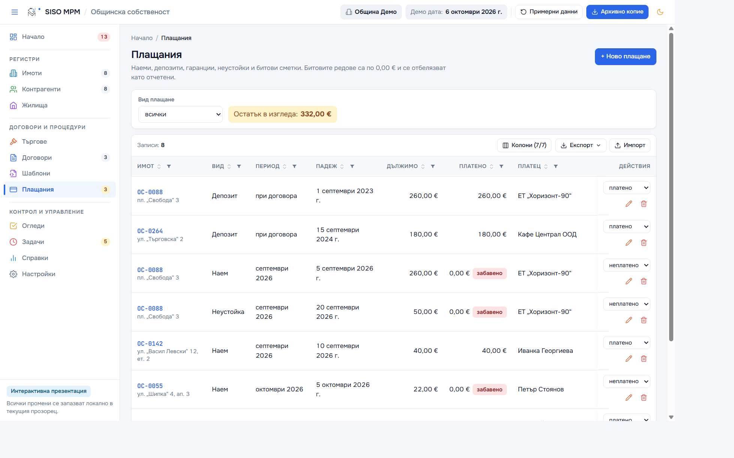Filter the ДЪЛЖИМО column
The height and width of the screenshot is (458, 734).
(x=433, y=167)
